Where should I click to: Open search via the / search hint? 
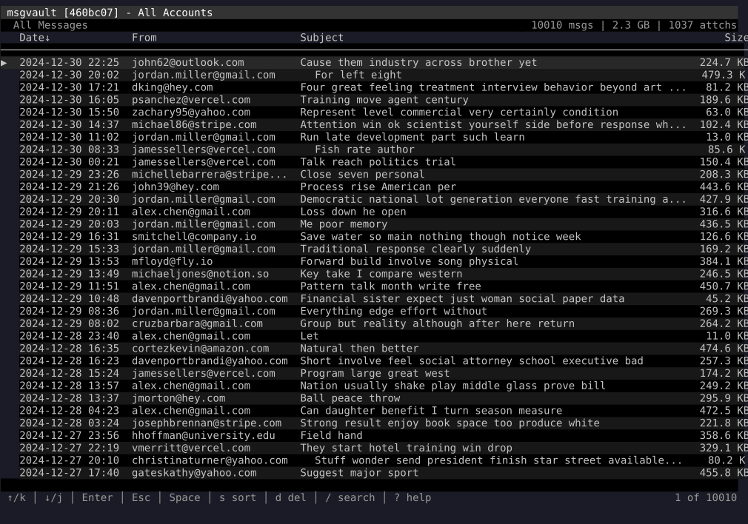coord(351,497)
